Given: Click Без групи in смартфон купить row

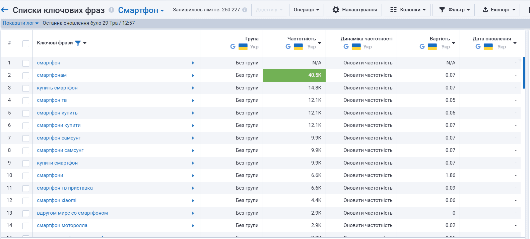Looking at the screenshot, I should [247, 113].
